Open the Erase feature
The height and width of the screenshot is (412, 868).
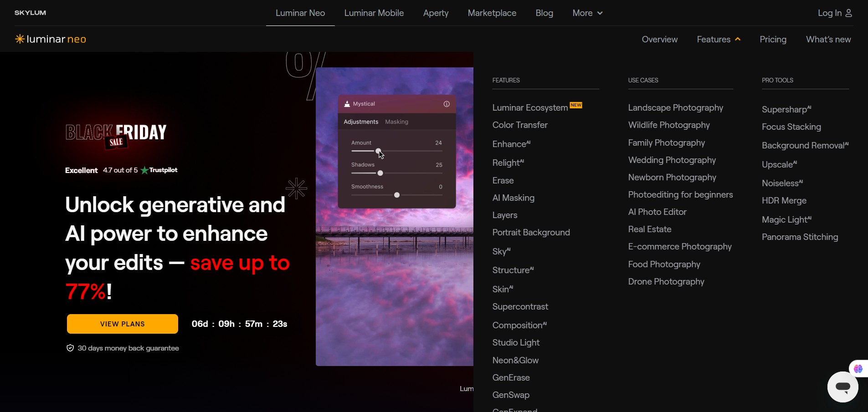click(x=503, y=181)
